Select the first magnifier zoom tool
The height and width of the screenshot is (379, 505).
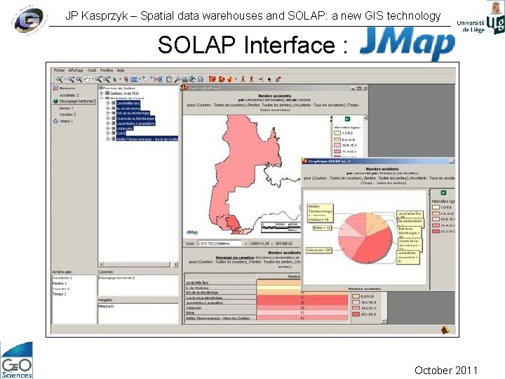click(59, 79)
